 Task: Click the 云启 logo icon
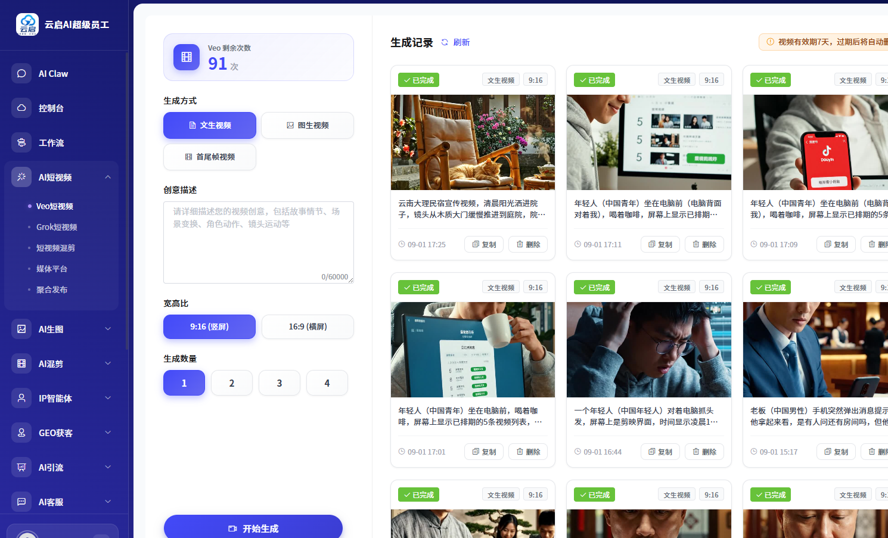pyautogui.click(x=27, y=24)
